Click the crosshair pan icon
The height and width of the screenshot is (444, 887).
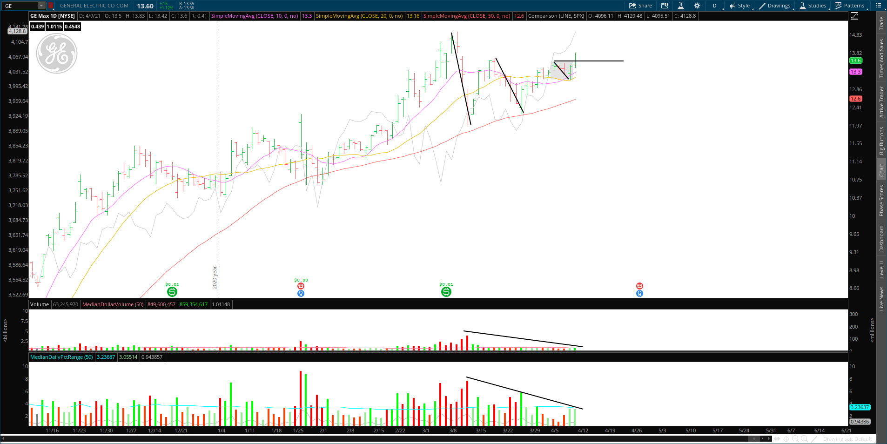click(x=786, y=439)
